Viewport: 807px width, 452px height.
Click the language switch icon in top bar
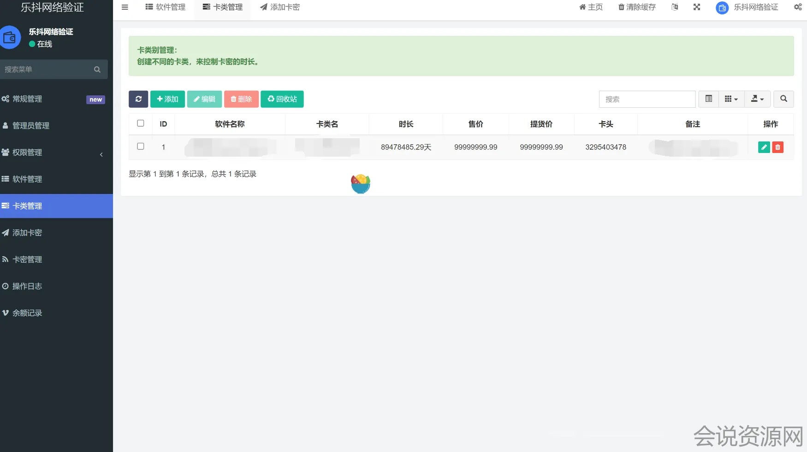coord(675,7)
